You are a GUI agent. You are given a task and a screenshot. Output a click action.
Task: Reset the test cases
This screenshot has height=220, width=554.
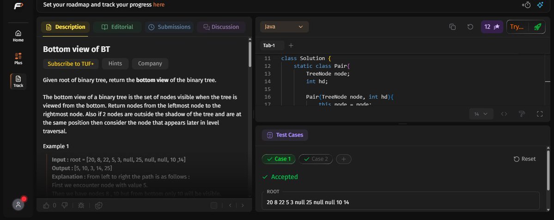pyautogui.click(x=525, y=159)
